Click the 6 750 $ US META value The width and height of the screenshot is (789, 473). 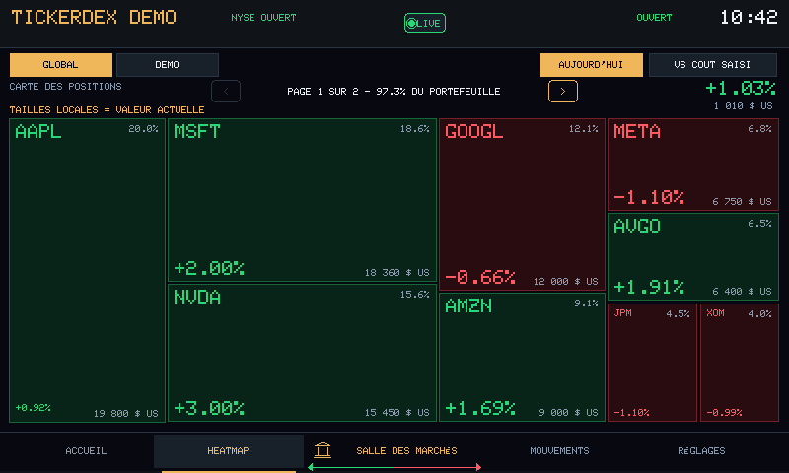(x=743, y=202)
